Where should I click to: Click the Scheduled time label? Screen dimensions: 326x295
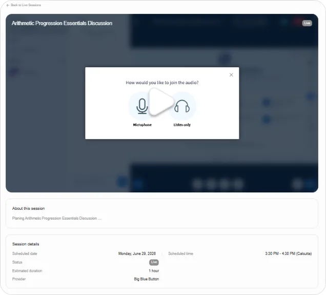(180, 253)
